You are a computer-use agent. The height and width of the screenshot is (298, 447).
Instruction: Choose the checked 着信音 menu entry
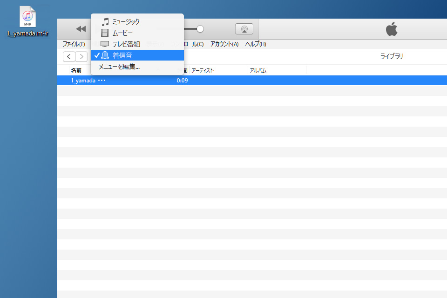pyautogui.click(x=137, y=55)
